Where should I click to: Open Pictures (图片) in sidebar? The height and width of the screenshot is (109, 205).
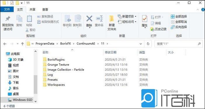[x=13, y=71]
